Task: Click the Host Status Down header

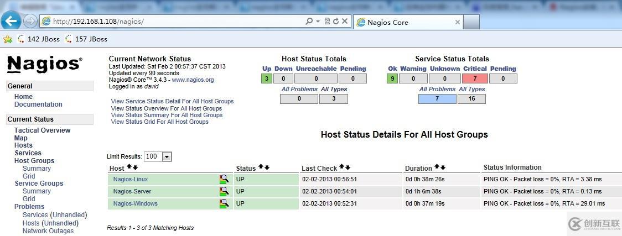Action: coord(283,69)
